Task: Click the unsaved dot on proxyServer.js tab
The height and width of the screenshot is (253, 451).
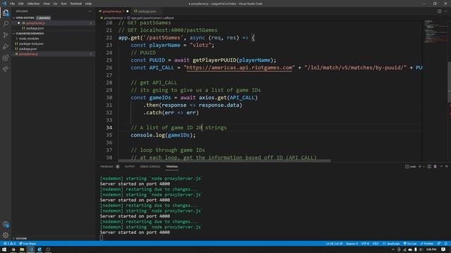Action: coord(128,11)
